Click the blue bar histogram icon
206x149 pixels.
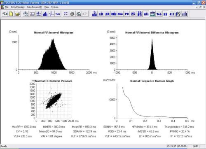(x=45, y=14)
